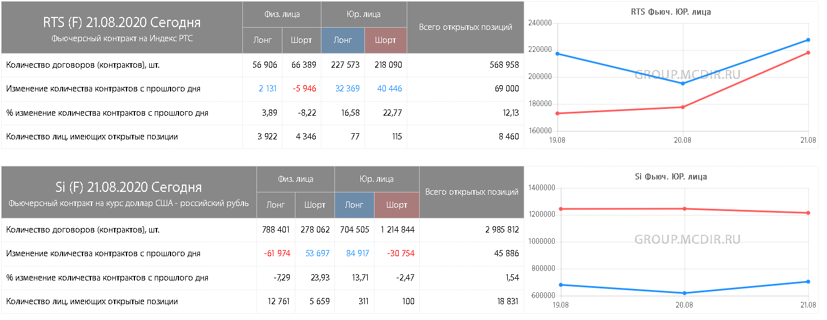Click the blue 84 917 change value
Screen dimensions: 827x320
(358, 253)
